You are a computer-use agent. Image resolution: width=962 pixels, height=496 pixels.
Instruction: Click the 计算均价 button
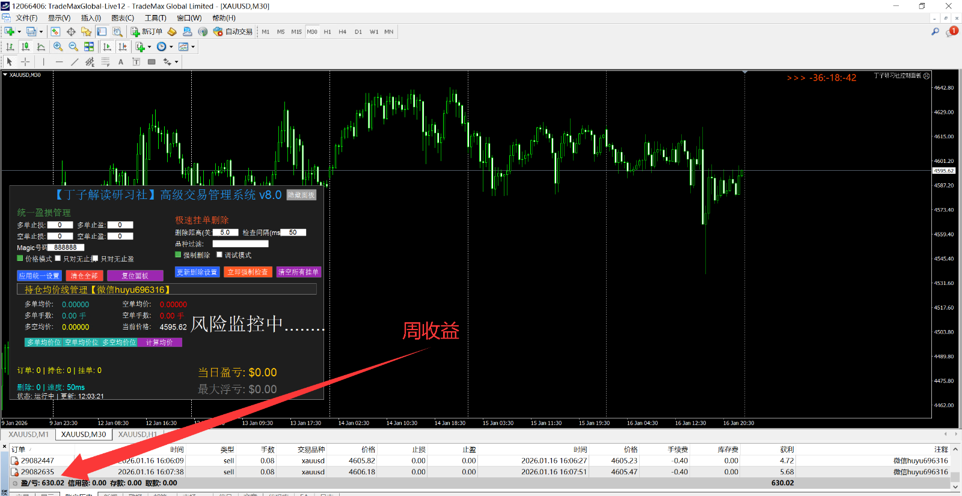click(160, 342)
